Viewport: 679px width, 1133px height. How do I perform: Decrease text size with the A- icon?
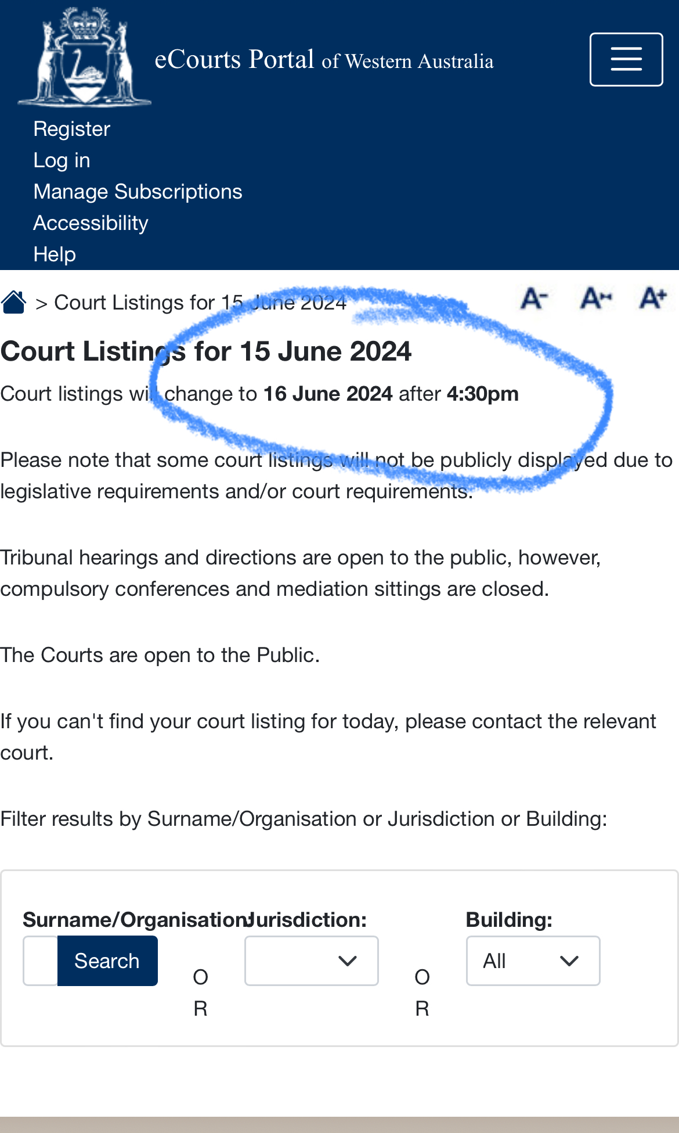(534, 298)
